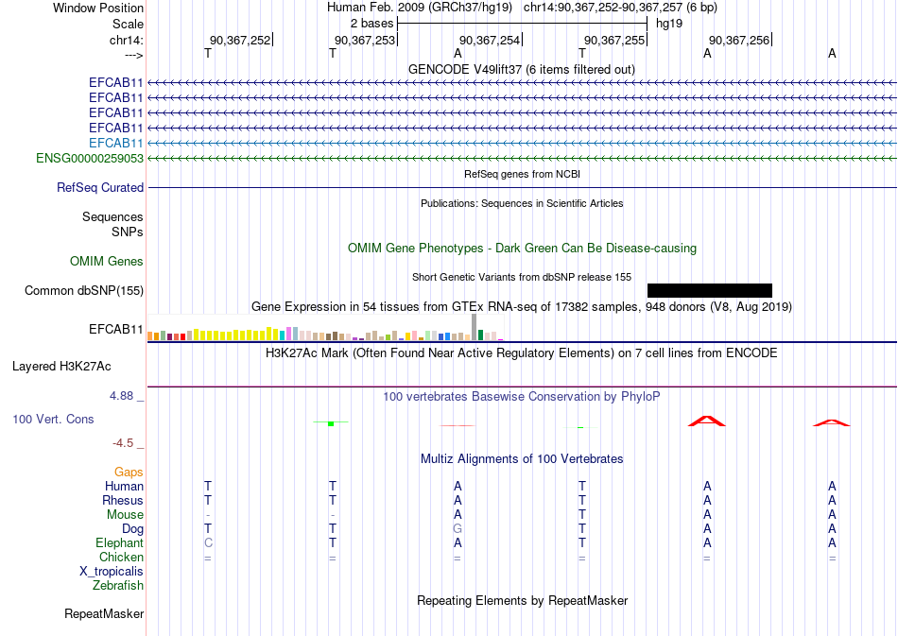Click the tall gray bar in the GTEx chart
The height and width of the screenshot is (636, 898).
pos(475,327)
